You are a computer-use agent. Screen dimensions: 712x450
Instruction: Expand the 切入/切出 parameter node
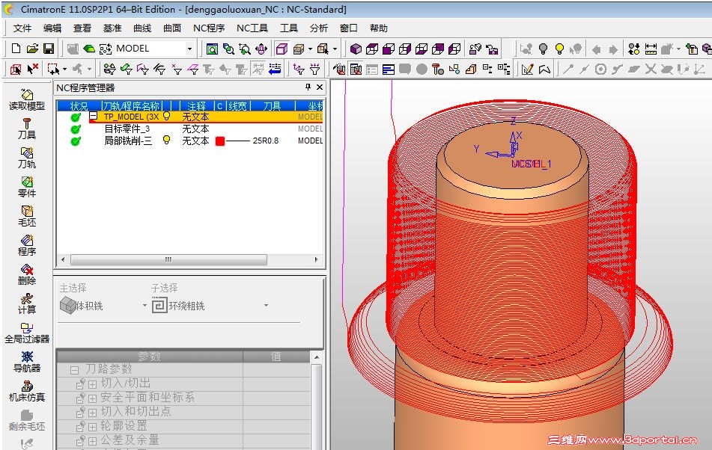click(x=92, y=384)
